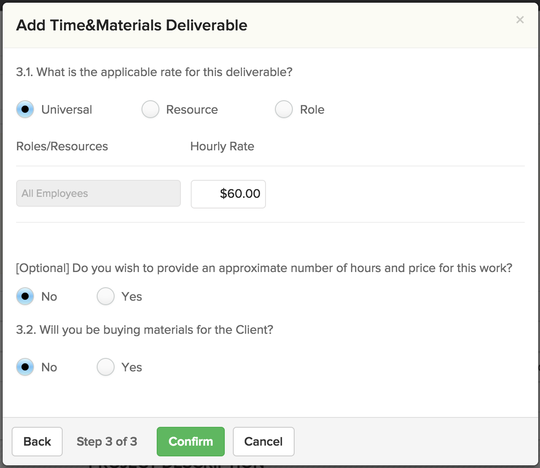Click the 3.1 applicable rate question text
This screenshot has width=540, height=468.
point(154,72)
